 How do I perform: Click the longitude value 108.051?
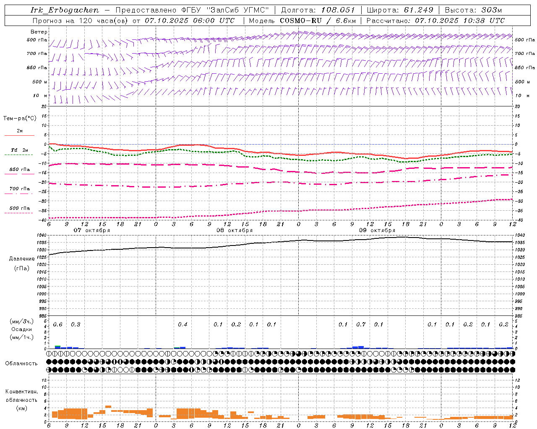(338, 10)
